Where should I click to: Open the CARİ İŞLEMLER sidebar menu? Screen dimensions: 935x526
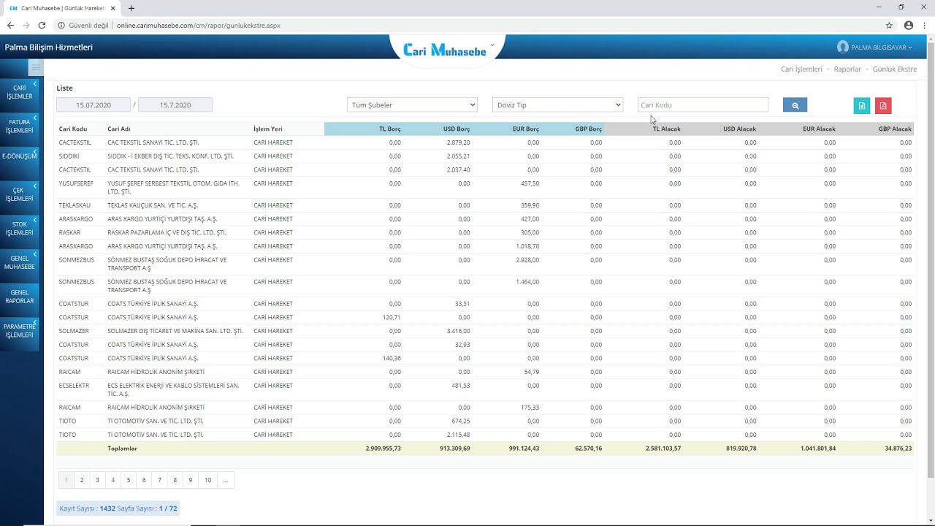pyautogui.click(x=19, y=92)
